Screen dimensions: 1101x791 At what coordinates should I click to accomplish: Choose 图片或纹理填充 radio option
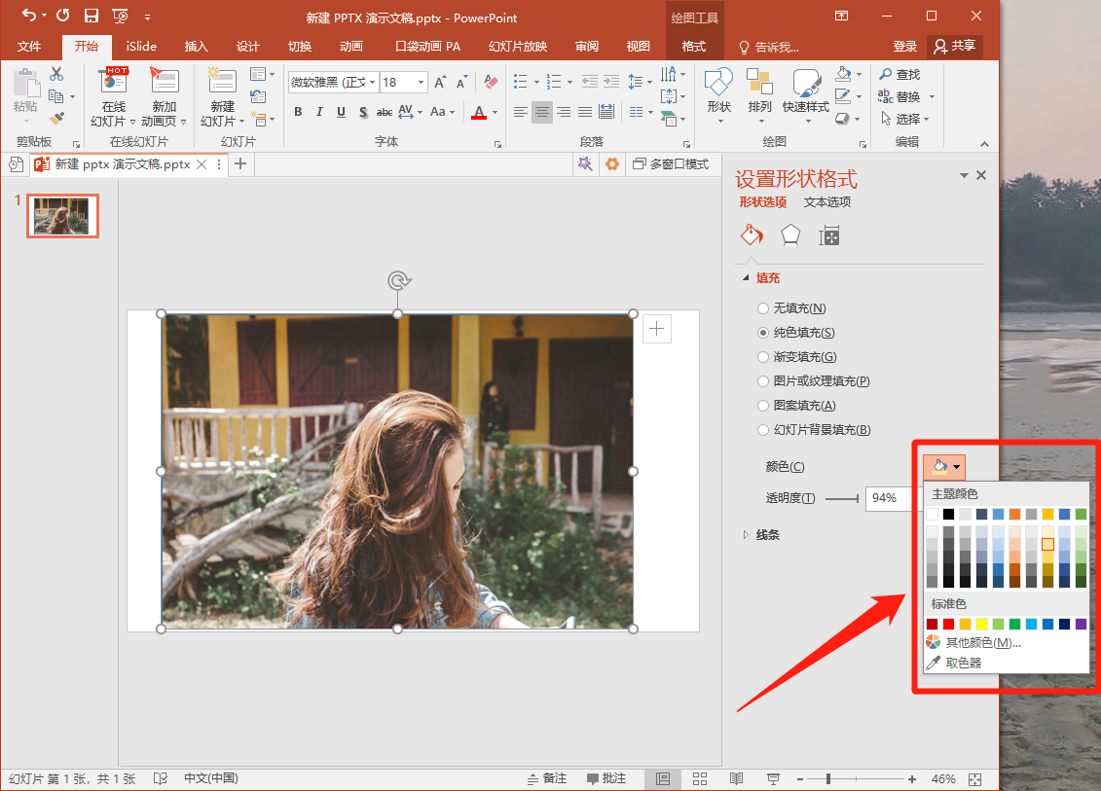click(x=763, y=381)
